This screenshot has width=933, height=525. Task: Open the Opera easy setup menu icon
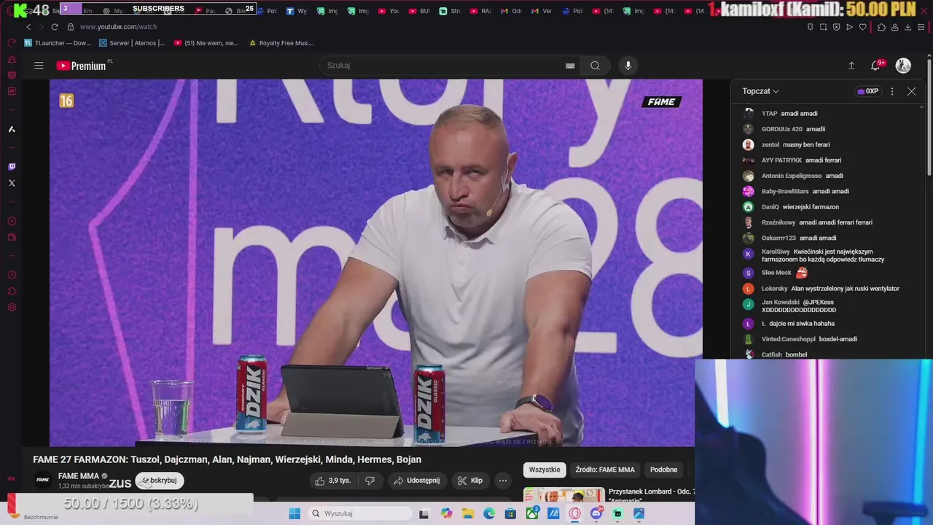(921, 27)
